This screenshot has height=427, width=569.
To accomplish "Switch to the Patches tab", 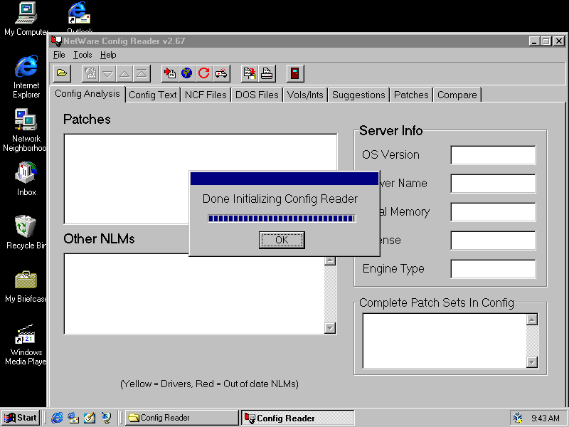I will coord(411,95).
